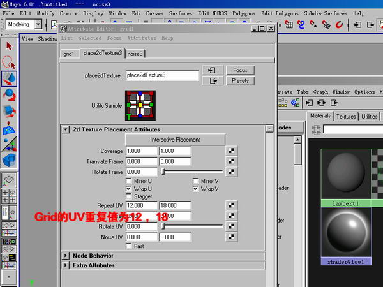Enable the Fast checkbox

pos(128,246)
